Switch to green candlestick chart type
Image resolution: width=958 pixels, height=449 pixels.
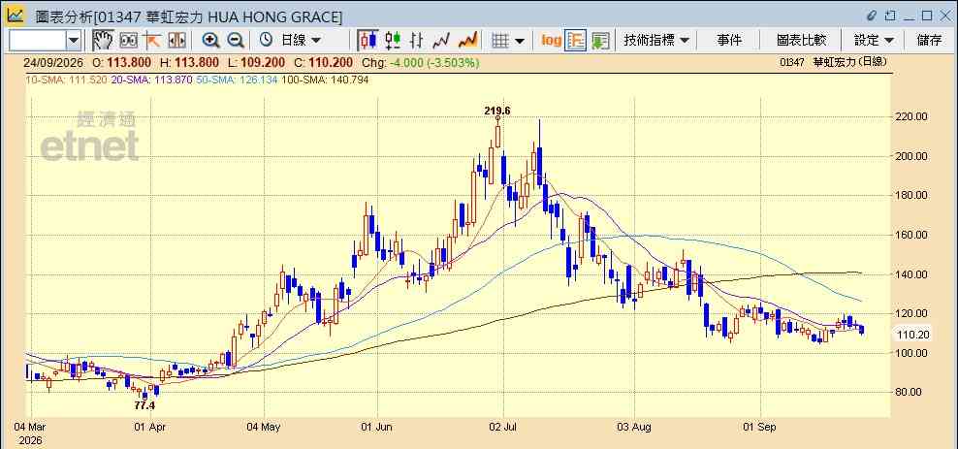[393, 41]
